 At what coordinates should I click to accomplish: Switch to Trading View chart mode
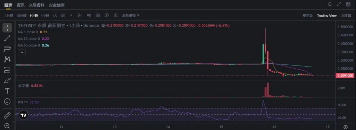[x=327, y=15]
